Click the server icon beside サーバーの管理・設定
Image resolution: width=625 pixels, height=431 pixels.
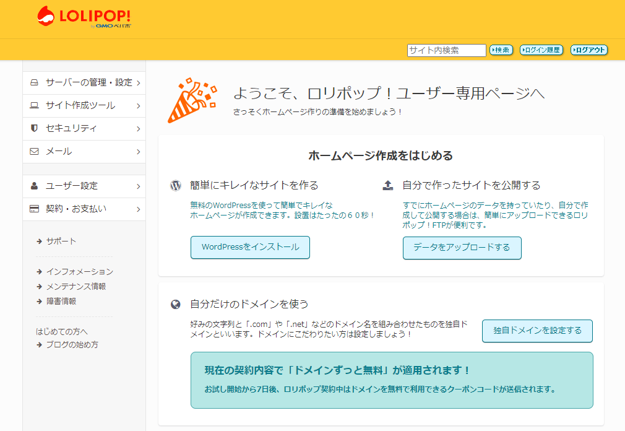point(34,82)
